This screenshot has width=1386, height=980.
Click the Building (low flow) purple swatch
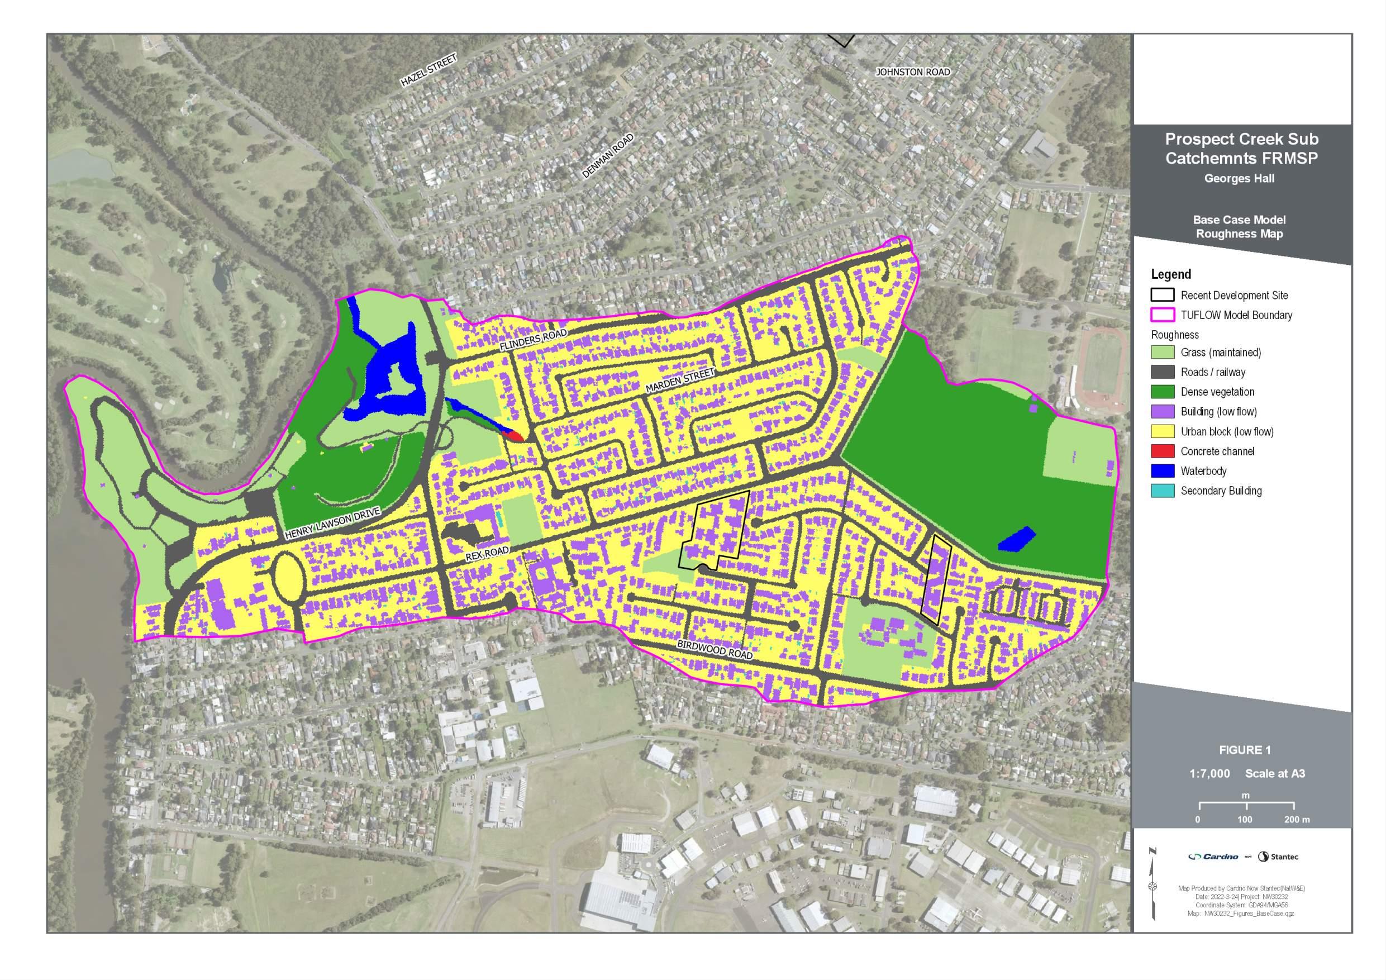(1162, 412)
